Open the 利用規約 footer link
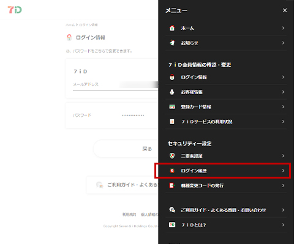This screenshot has width=294, height=244. tap(129, 214)
